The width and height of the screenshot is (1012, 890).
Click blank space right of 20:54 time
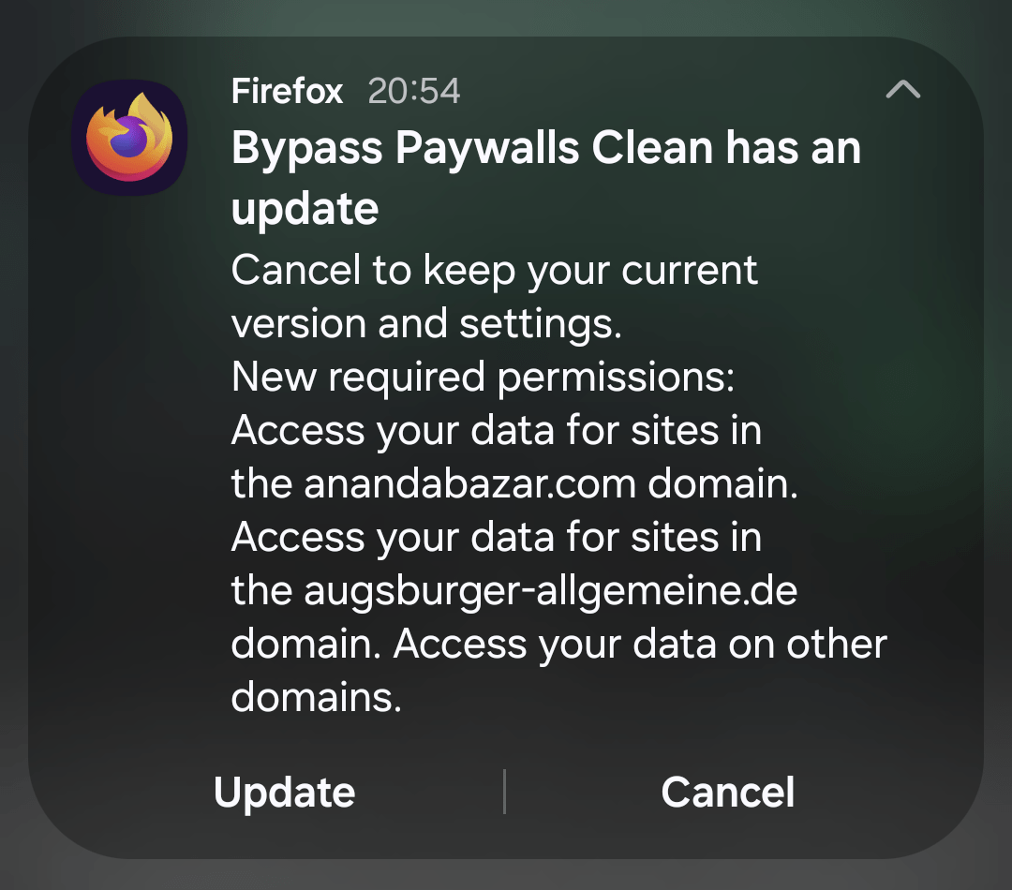pyautogui.click(x=671, y=90)
